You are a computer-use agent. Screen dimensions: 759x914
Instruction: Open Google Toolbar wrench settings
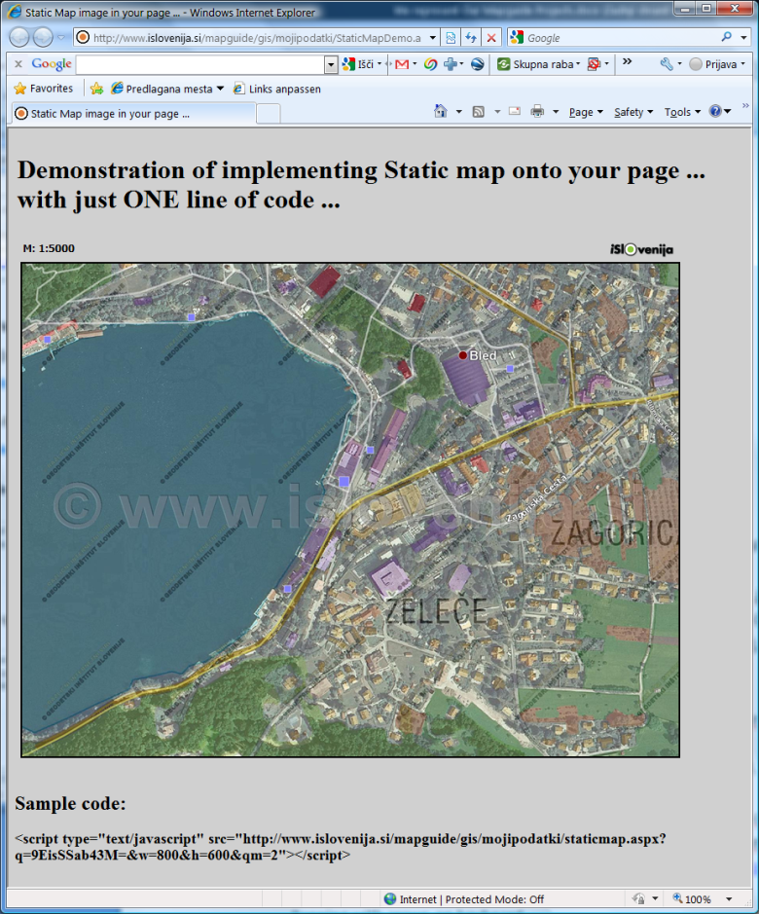click(667, 64)
